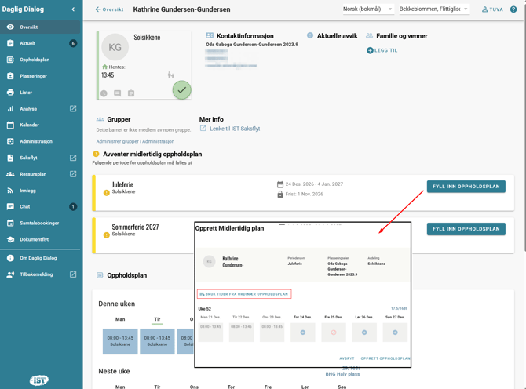This screenshot has height=389, width=526.
Task: Open the Aktuelle avvik info icon
Action: coord(310,35)
